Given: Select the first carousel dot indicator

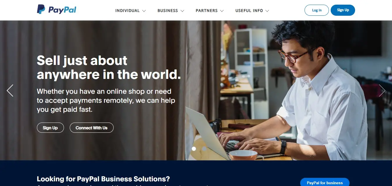Looking at the screenshot, I should point(194,149).
